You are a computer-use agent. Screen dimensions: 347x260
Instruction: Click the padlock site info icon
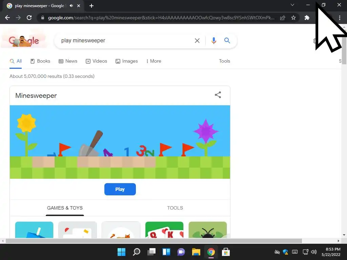pyautogui.click(x=43, y=18)
